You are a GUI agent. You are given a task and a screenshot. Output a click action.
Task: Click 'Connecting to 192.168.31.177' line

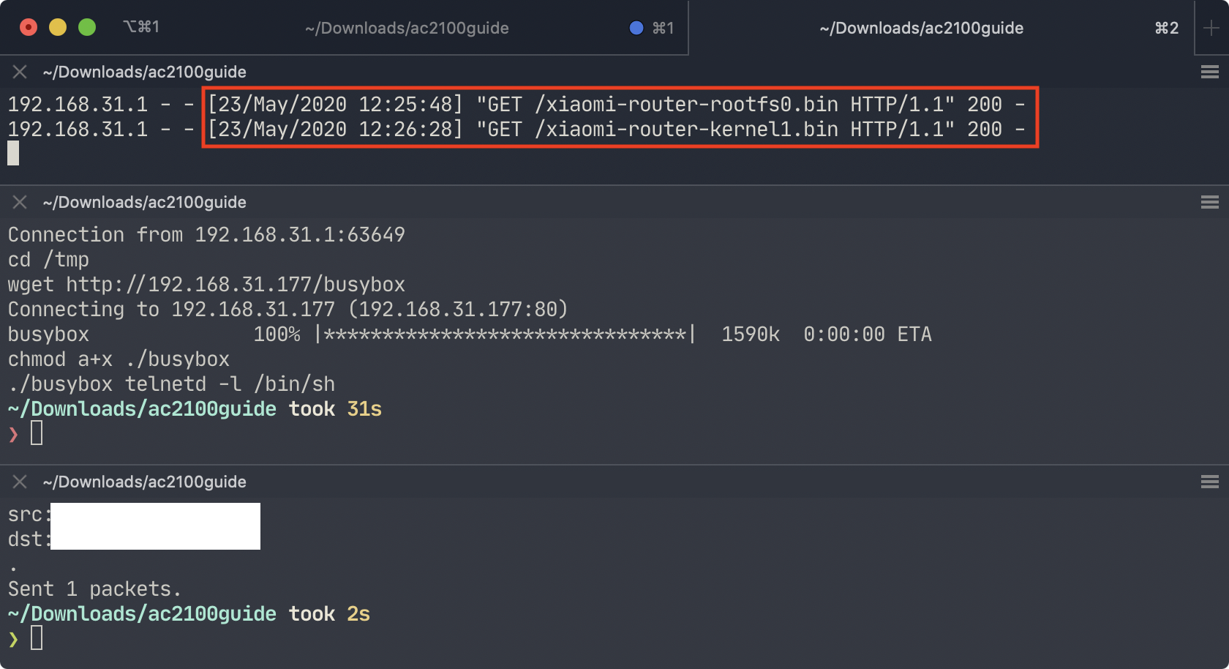(x=288, y=310)
